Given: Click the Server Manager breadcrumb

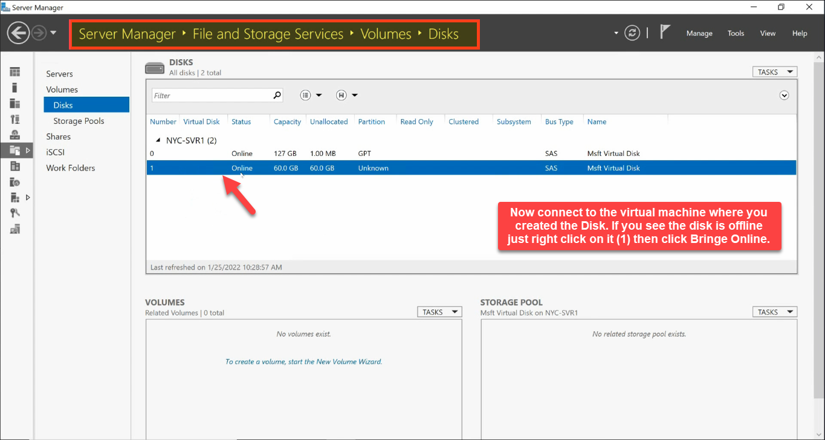Looking at the screenshot, I should [127, 34].
